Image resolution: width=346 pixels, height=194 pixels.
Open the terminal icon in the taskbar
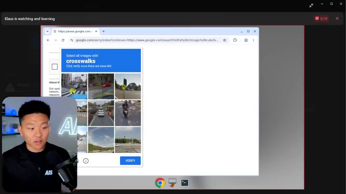185,183
